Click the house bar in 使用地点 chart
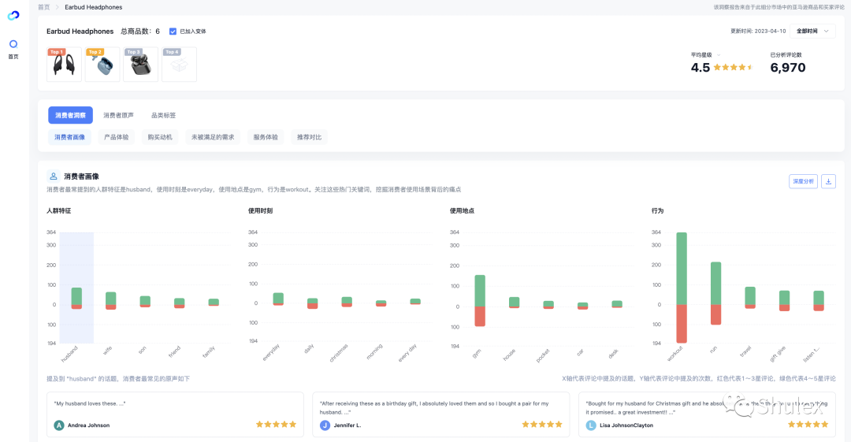This screenshot has width=851, height=442. pos(514,303)
